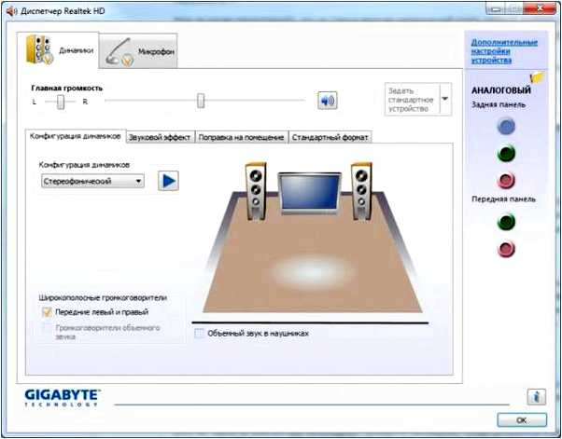Open the Поправка на помещение tab

[x=241, y=137]
